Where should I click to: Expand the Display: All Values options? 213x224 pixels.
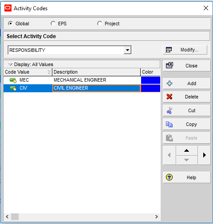point(10,64)
